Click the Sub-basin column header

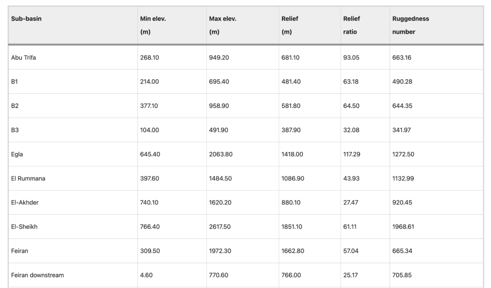pyautogui.click(x=26, y=19)
